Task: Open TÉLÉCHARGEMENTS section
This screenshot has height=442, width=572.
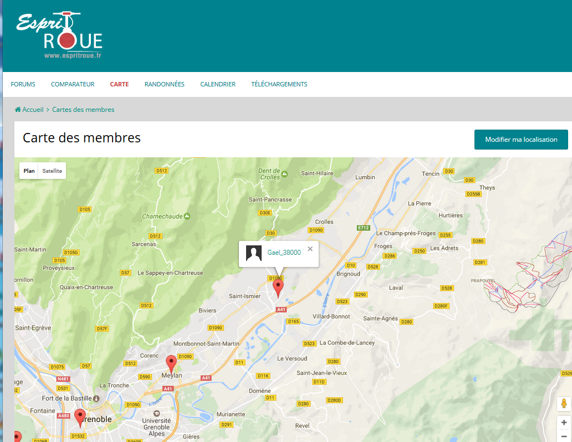Action: pos(279,84)
